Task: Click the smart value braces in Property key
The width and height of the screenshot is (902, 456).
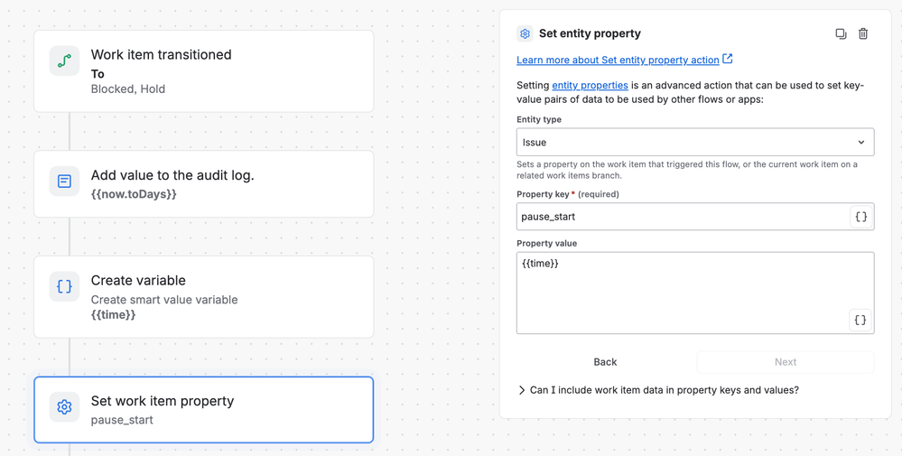Action: tap(861, 217)
